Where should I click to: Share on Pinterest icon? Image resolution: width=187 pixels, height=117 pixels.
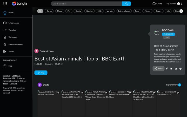181,69
